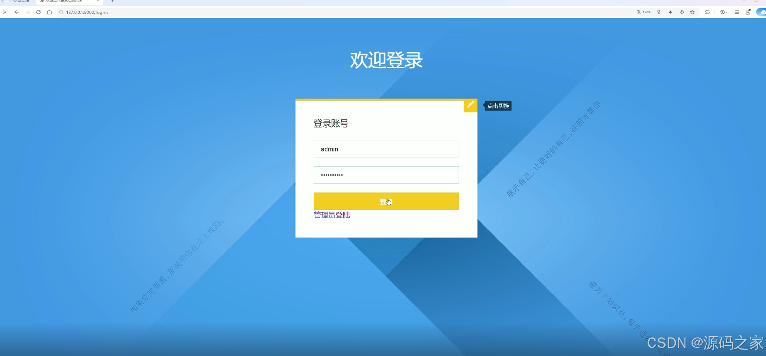
Task: Open the 管理员登陆 admin login link
Action: pos(332,215)
